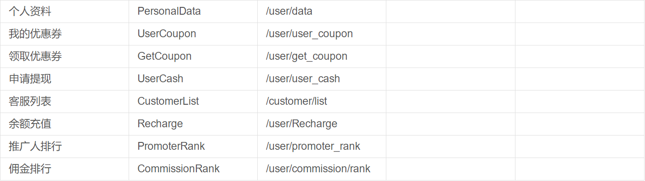Select the PromoterRank cell
Screen dimensions: 645x181
(193, 147)
